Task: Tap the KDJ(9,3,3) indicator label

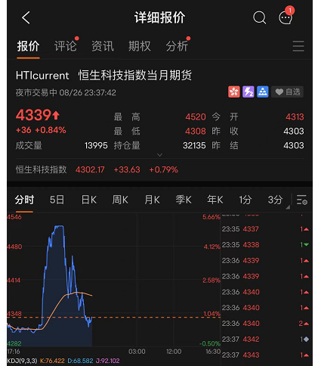Action: tap(22, 361)
